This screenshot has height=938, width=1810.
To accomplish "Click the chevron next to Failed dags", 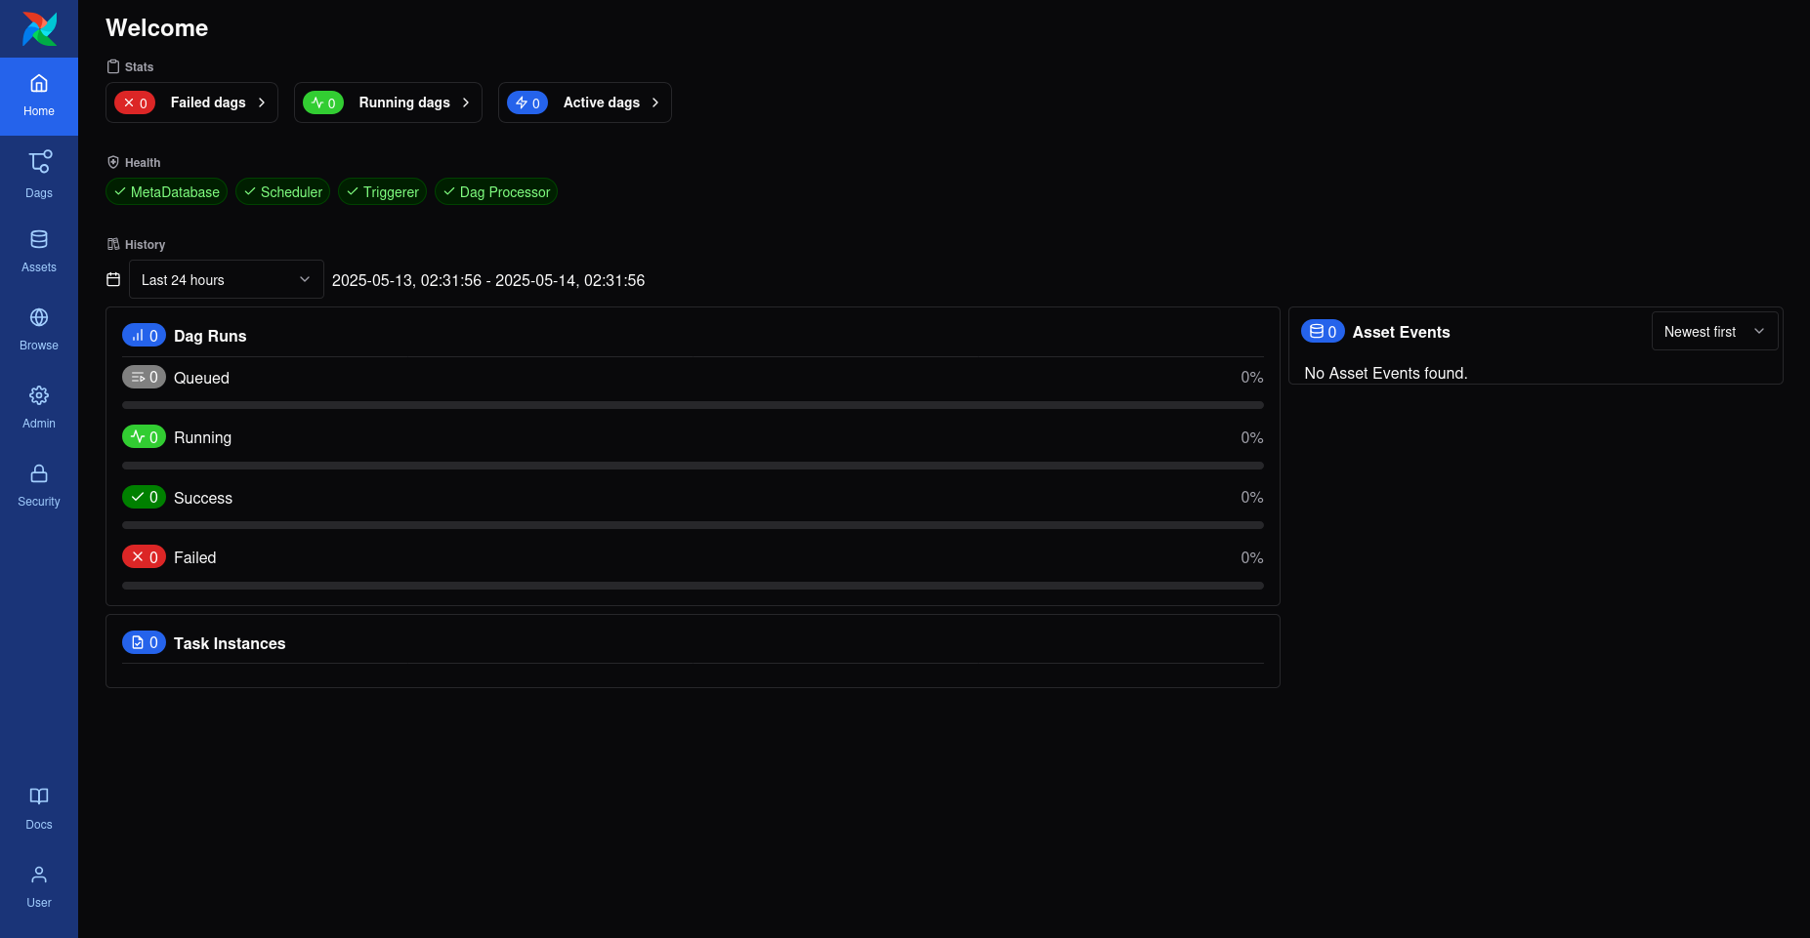I will 262,102.
